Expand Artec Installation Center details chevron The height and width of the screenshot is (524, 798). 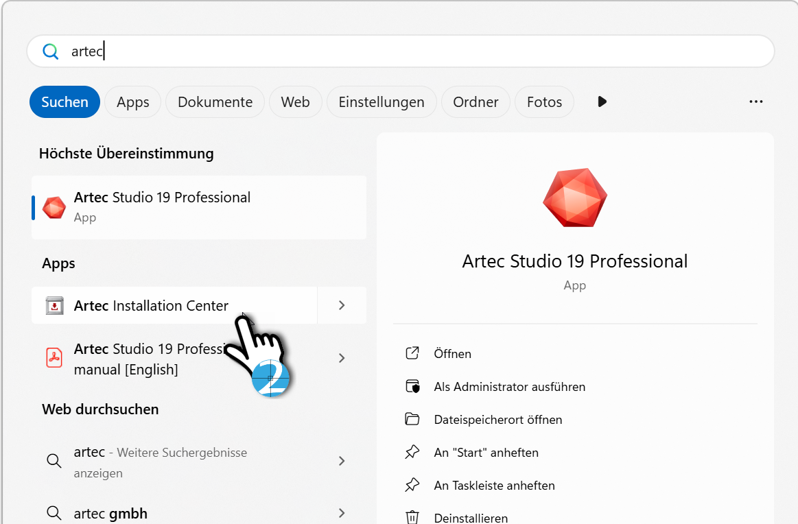342,305
